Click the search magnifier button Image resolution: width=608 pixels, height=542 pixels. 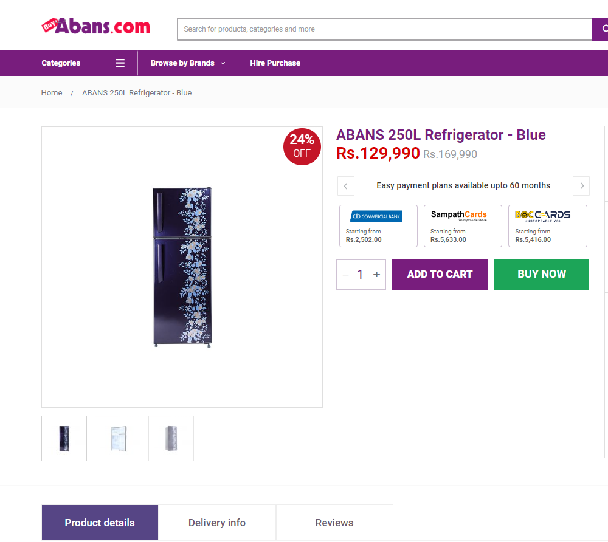pyautogui.click(x=600, y=29)
